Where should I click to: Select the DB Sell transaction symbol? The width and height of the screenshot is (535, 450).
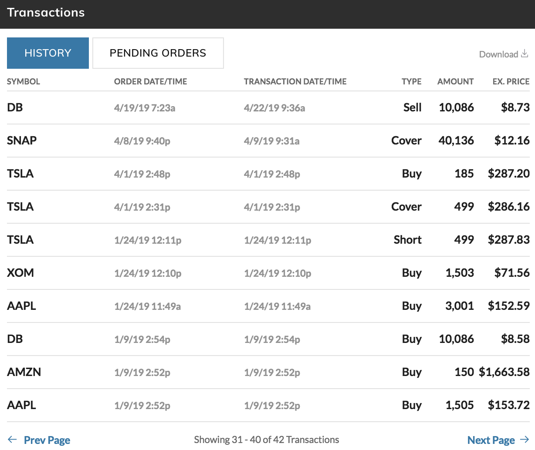[15, 107]
